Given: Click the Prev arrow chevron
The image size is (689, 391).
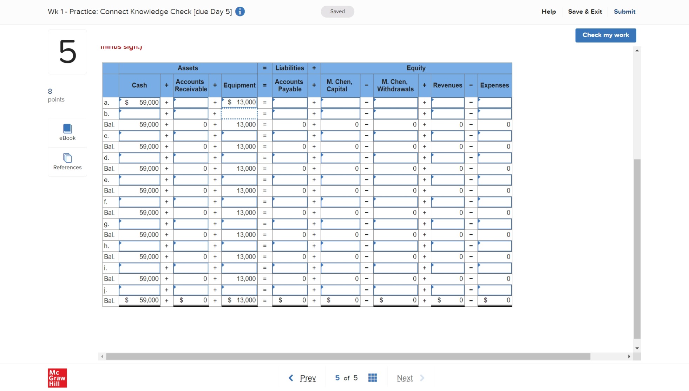Looking at the screenshot, I should click(291, 378).
